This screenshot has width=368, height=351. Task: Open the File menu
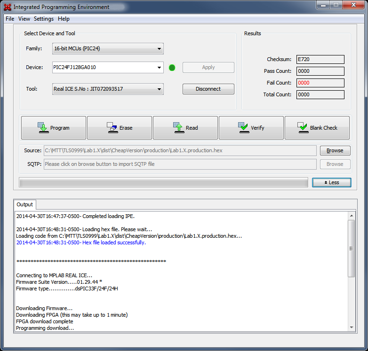pyautogui.click(x=10, y=19)
